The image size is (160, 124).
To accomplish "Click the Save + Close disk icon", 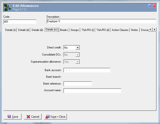I will pos(47,117).
